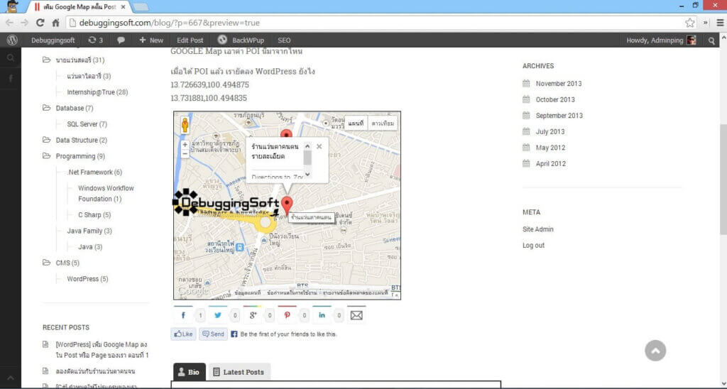Open September 2013 archive
The image size is (727, 389).
(x=559, y=116)
